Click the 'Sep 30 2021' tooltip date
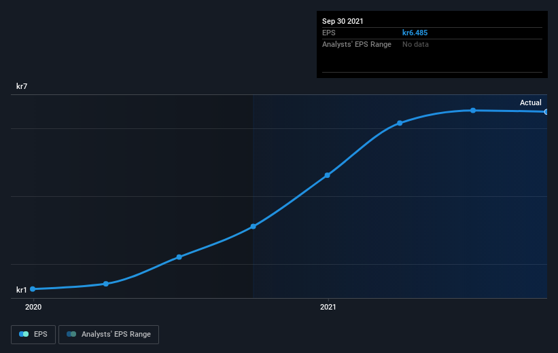The height and width of the screenshot is (353, 558). [x=343, y=21]
